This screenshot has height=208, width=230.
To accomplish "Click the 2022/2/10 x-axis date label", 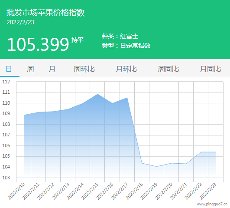I will [x=16, y=191].
